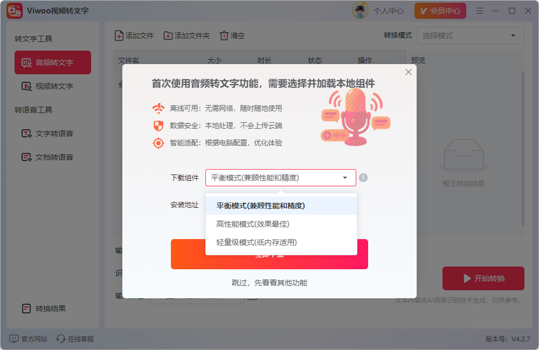Click the 添加文件 toolbar button
The height and width of the screenshot is (350, 539).
tap(134, 36)
